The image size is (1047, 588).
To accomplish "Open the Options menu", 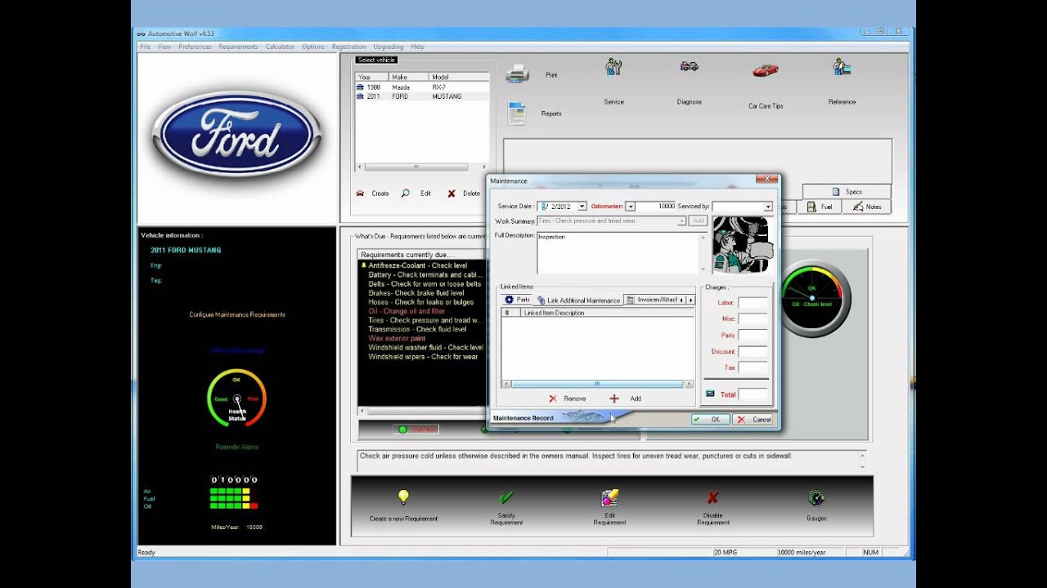I will pos(313,47).
